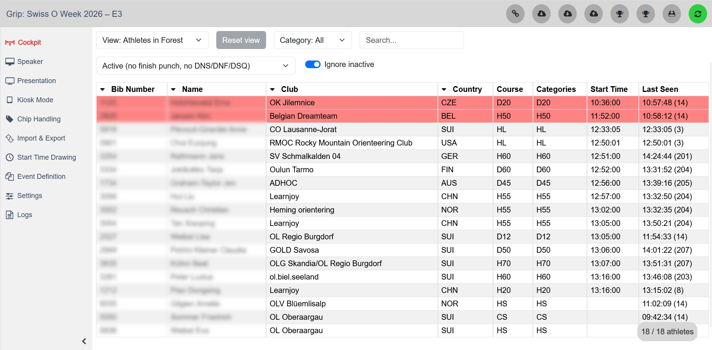712x350 pixels.
Task: Toggle the Ignore inactive switch
Action: [313, 64]
